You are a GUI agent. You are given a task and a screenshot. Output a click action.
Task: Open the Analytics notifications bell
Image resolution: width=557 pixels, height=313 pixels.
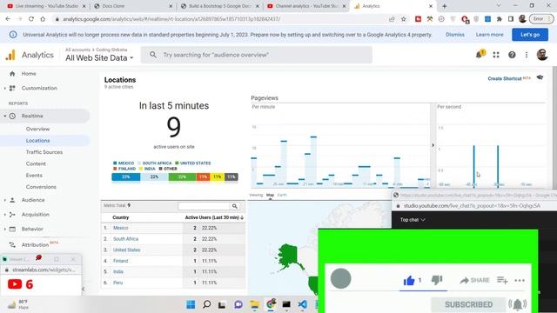480,55
